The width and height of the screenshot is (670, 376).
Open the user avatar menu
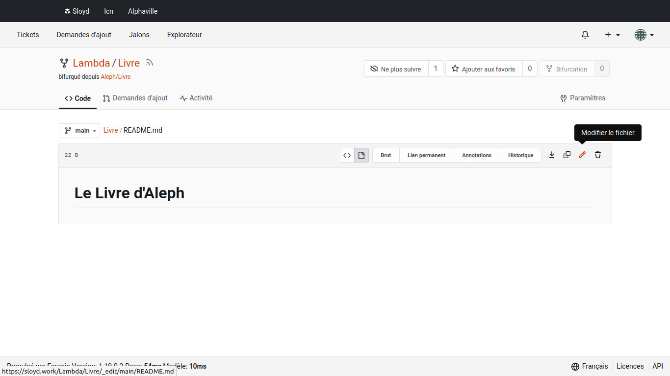pyautogui.click(x=644, y=35)
